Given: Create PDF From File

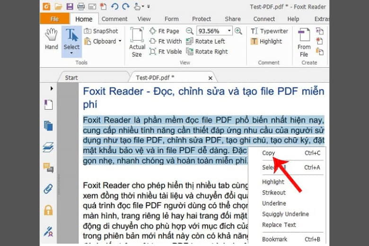Looking at the screenshot, I should (x=304, y=43).
